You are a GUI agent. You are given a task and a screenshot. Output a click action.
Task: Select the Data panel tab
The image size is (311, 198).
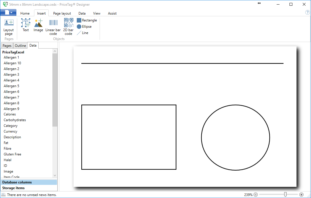coord(33,45)
